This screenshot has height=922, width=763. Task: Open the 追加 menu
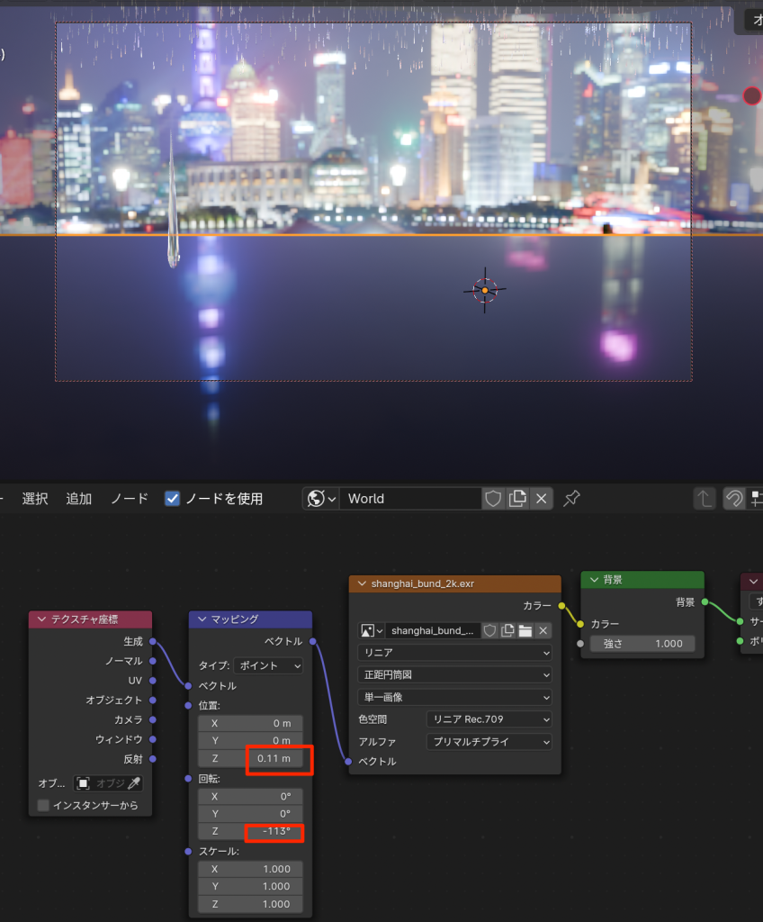click(79, 499)
